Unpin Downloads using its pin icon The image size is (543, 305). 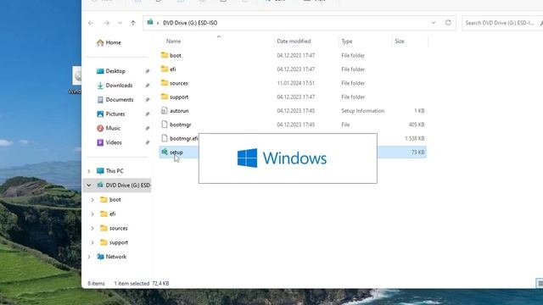pyautogui.click(x=147, y=86)
